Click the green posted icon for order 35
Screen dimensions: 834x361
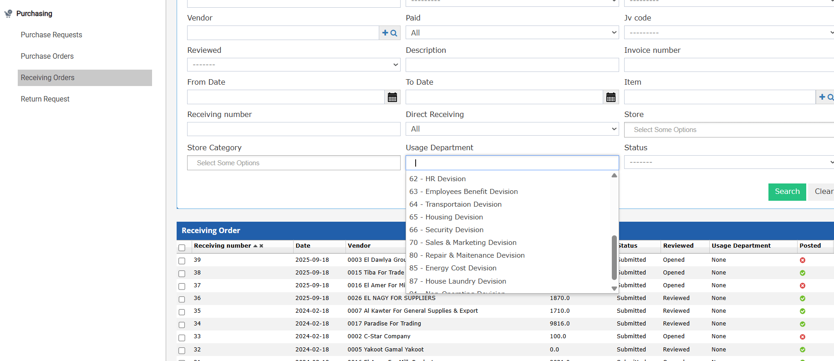point(803,311)
